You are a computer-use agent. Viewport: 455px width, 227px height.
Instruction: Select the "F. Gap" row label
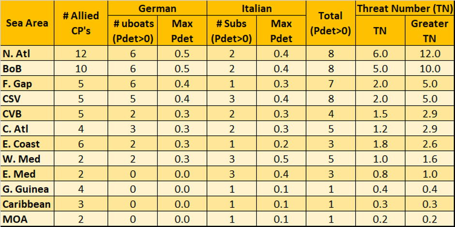pos(17,84)
